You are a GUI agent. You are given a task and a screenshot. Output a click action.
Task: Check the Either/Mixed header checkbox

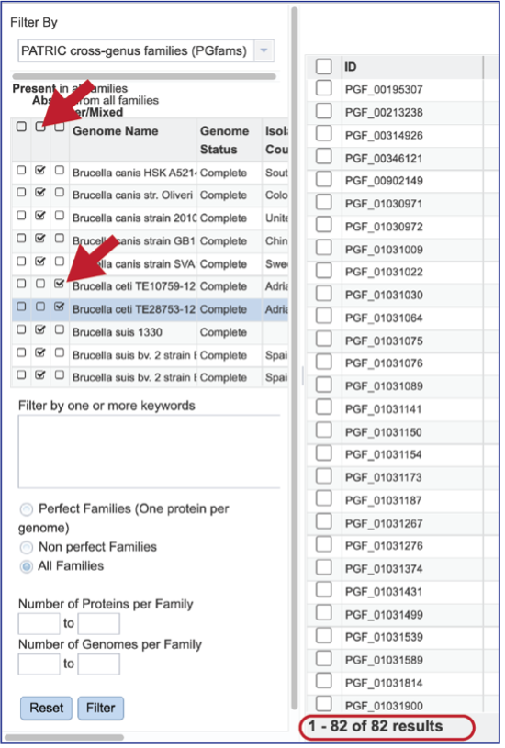coord(59,127)
